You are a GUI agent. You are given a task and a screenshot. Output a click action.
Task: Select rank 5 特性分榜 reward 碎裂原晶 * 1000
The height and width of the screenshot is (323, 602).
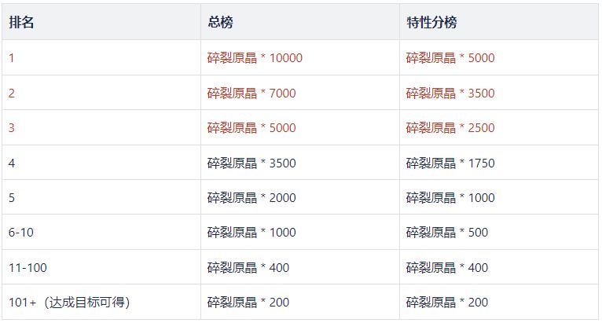[x=450, y=198]
